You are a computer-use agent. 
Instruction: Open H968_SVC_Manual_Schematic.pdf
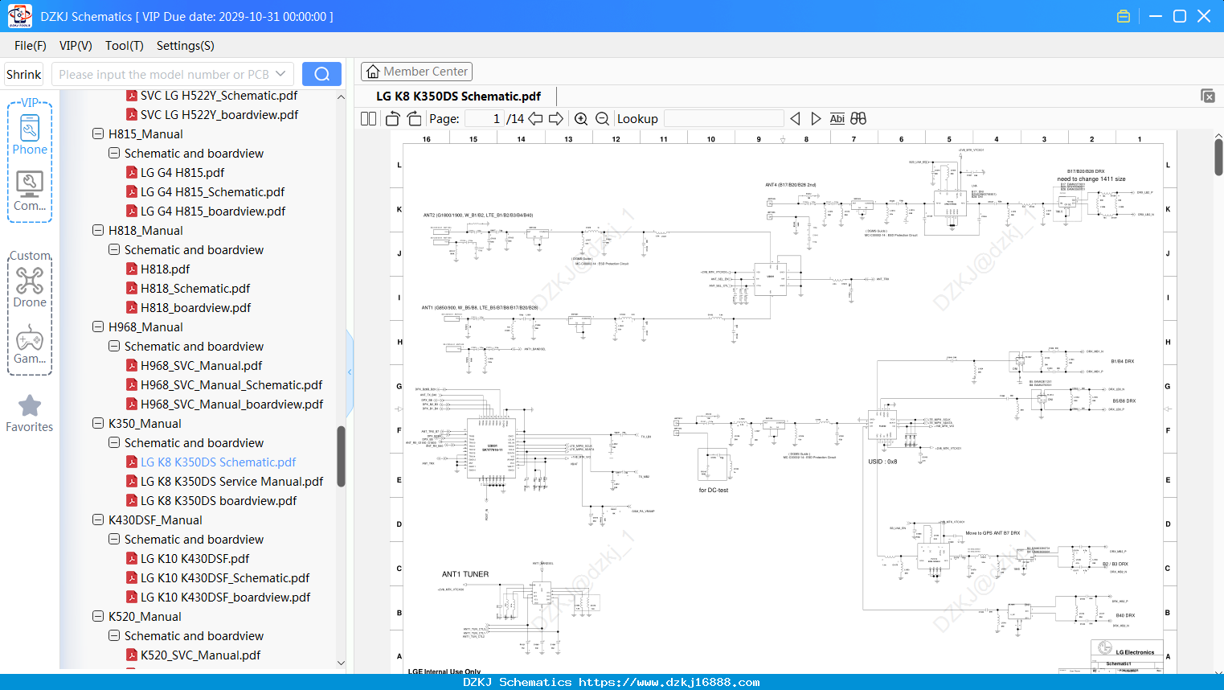pyautogui.click(x=231, y=385)
